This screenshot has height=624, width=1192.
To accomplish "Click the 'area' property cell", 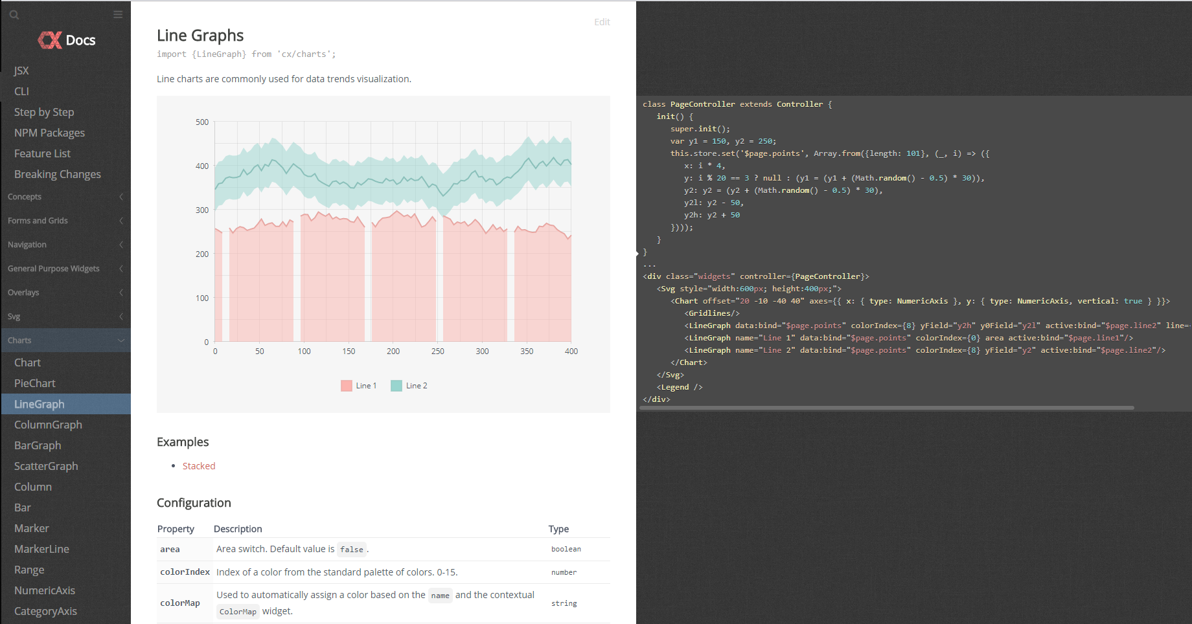I will tap(185, 550).
